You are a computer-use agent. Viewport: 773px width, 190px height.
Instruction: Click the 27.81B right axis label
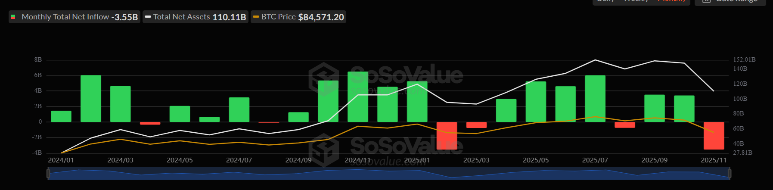pyautogui.click(x=742, y=153)
